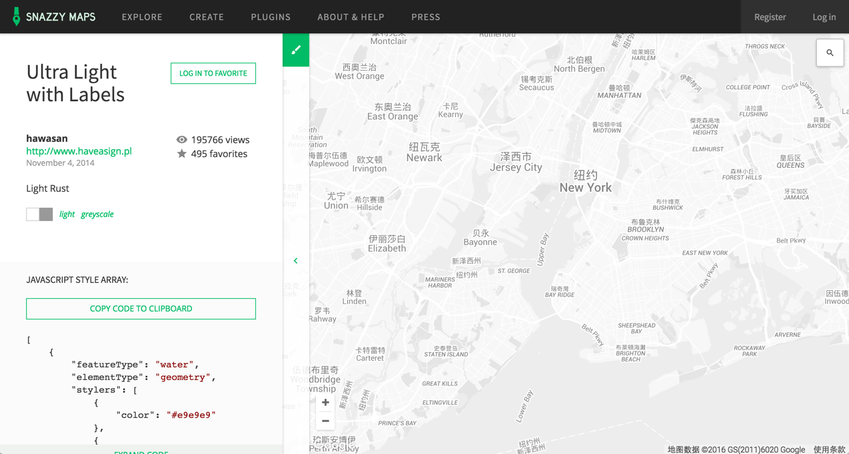Click the Snazzy Maps logo pin icon
This screenshot has width=849, height=454.
tap(16, 17)
